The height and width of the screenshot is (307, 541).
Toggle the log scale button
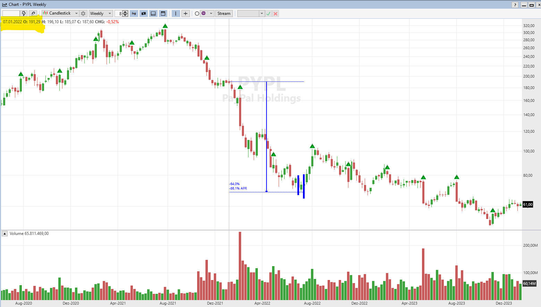pyautogui.click(x=134, y=14)
